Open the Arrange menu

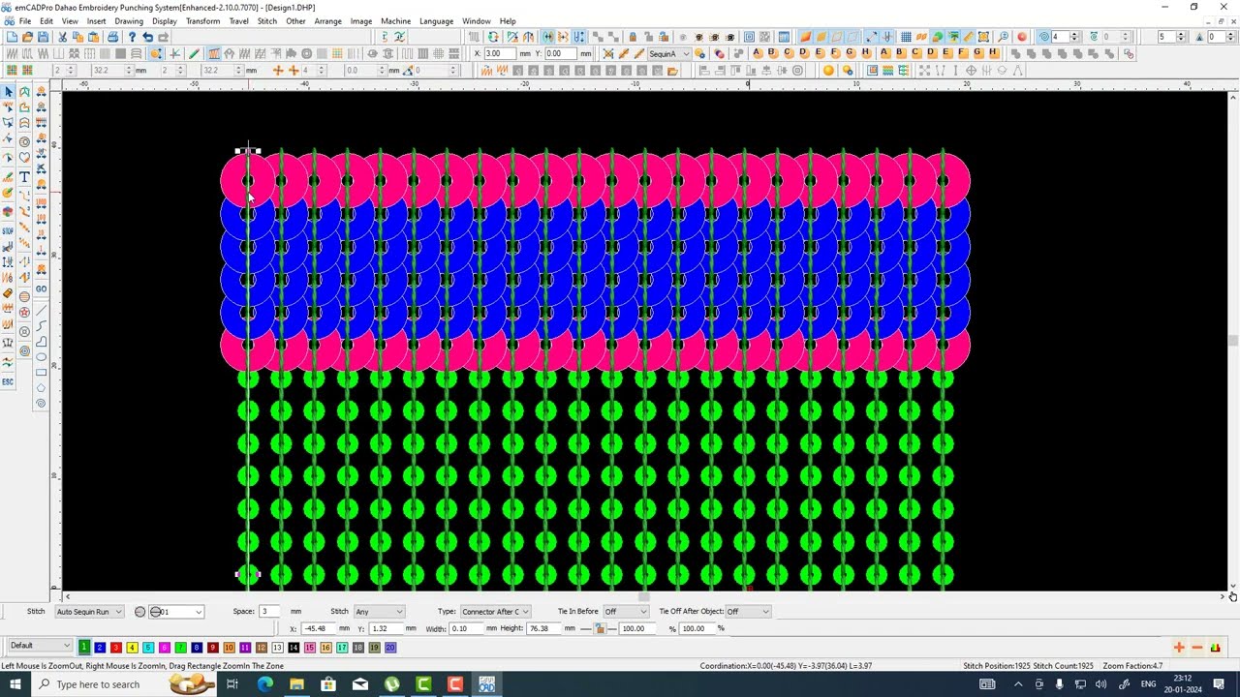[x=327, y=21]
